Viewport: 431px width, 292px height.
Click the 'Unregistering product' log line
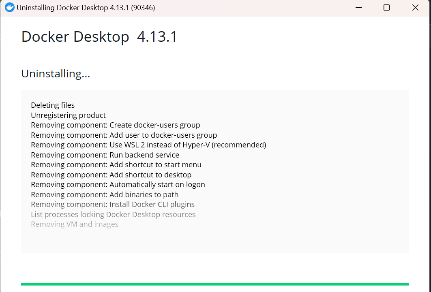coord(68,115)
